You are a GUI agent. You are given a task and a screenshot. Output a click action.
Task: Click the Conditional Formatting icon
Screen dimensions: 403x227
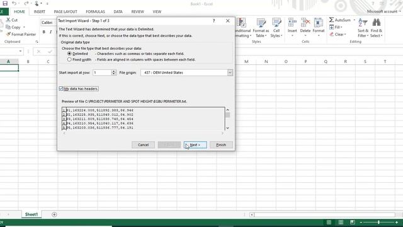coord(241,23)
